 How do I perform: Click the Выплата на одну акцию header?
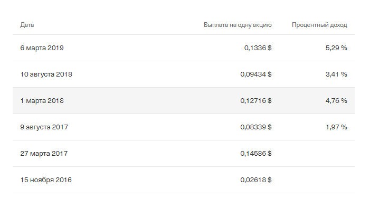pos(238,25)
